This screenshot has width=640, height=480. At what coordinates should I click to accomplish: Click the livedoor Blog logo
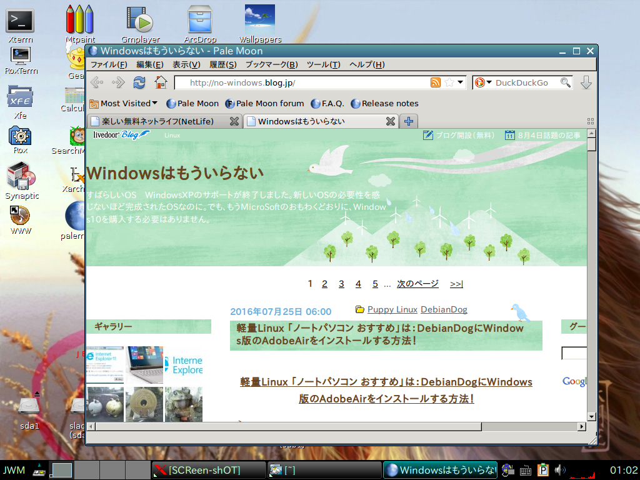tap(121, 135)
